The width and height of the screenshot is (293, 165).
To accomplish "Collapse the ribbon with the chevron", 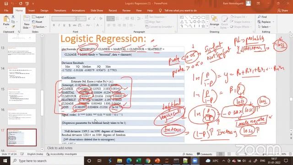I will coord(290,32).
